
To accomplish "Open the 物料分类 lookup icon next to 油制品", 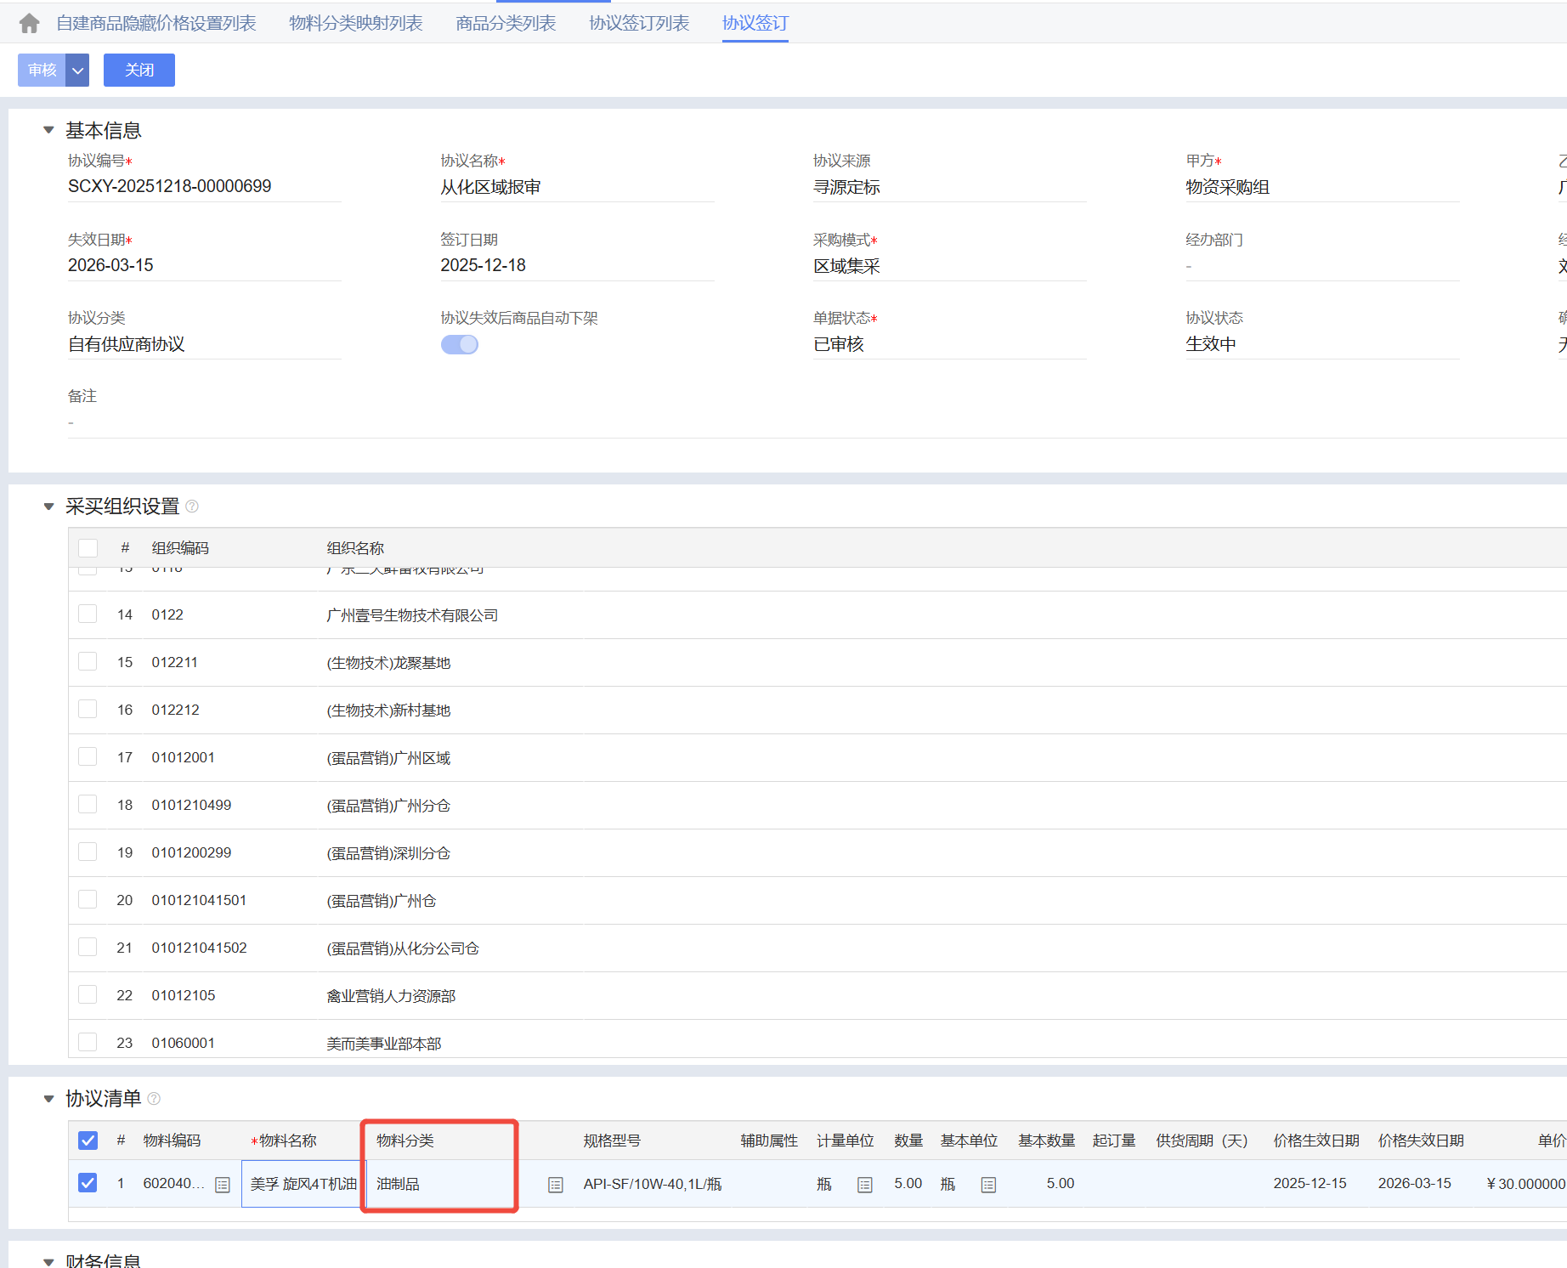I will coord(556,1185).
